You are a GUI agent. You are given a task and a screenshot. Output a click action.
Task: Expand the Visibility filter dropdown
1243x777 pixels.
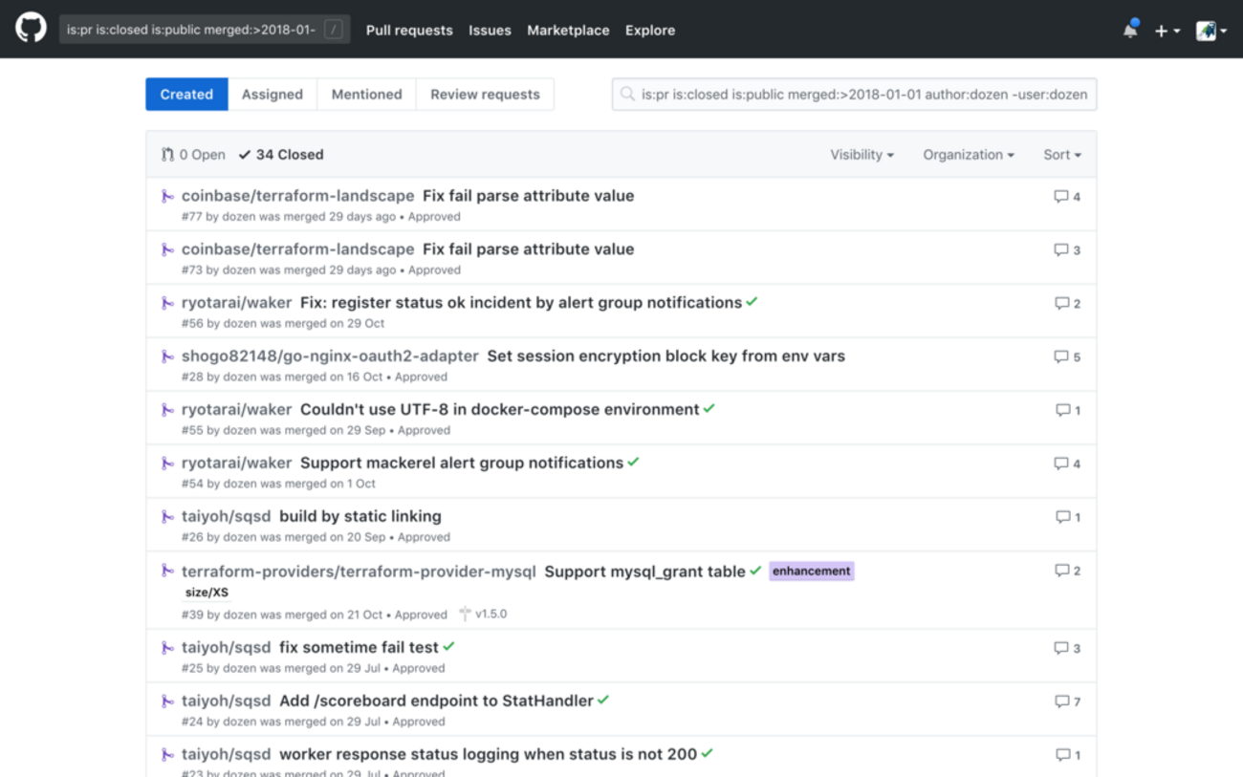(861, 155)
